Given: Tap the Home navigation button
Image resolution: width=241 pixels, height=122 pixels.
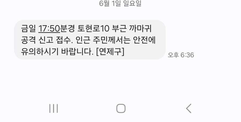Looking at the screenshot, I should pos(121,108).
